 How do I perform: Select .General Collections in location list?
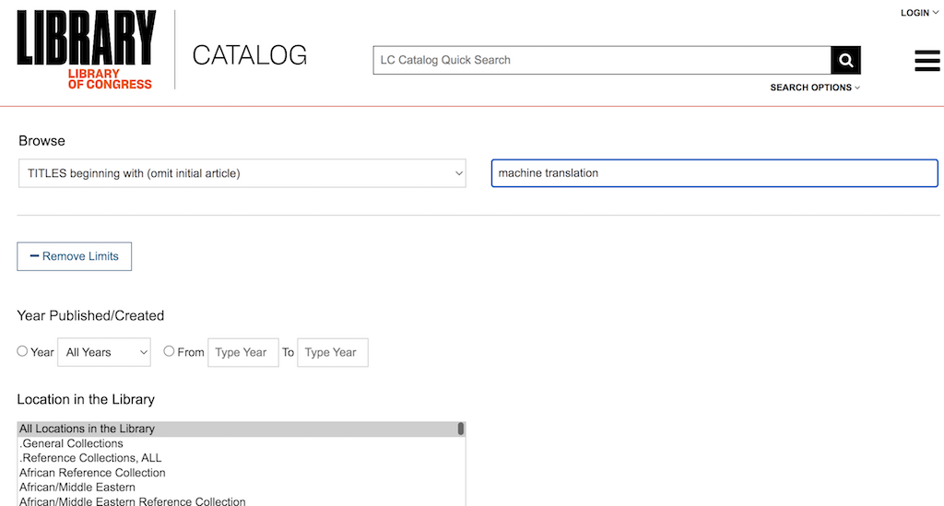(x=72, y=443)
